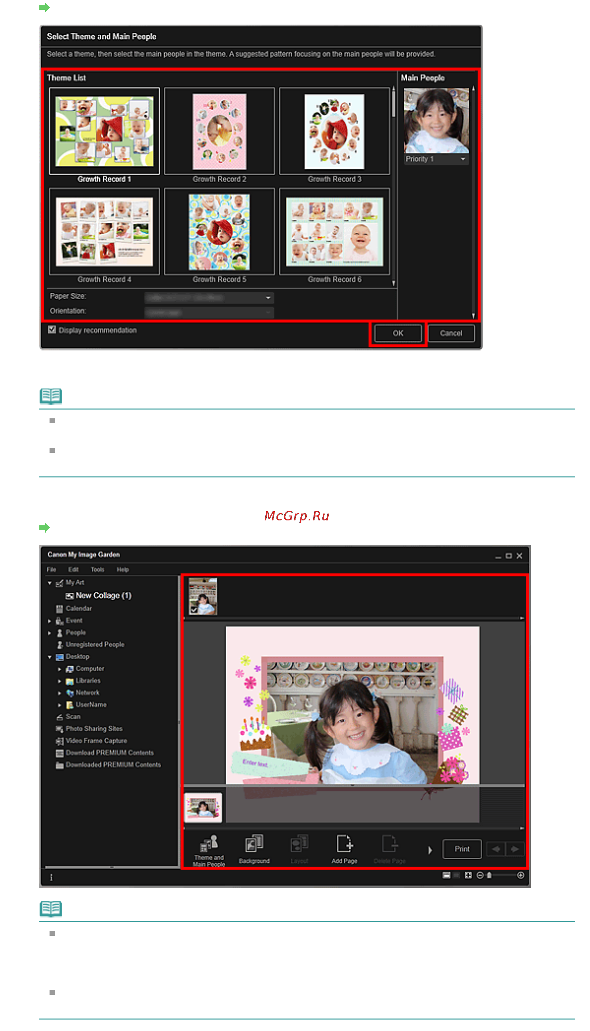Screen dimensions: 590x1031
Task: Show more tools with right arrow
Action: (430, 850)
